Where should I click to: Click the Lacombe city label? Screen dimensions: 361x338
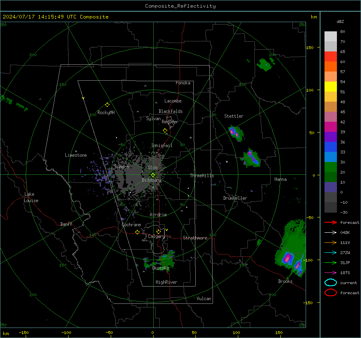click(173, 101)
